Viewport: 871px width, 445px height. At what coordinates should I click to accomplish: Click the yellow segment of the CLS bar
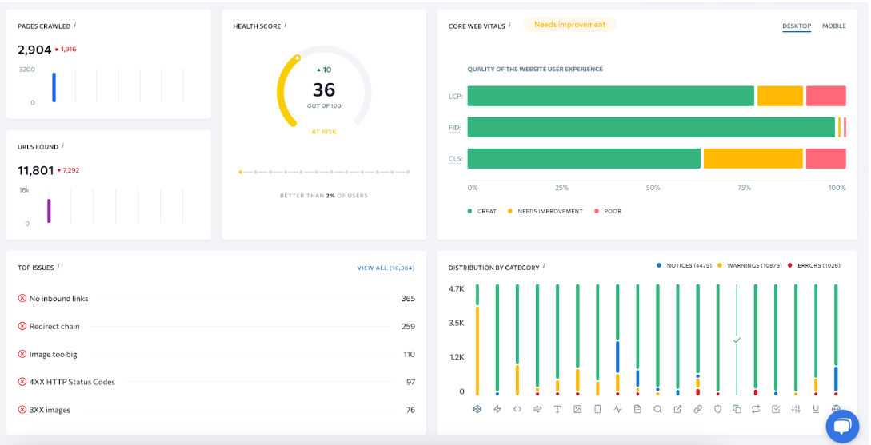point(753,158)
